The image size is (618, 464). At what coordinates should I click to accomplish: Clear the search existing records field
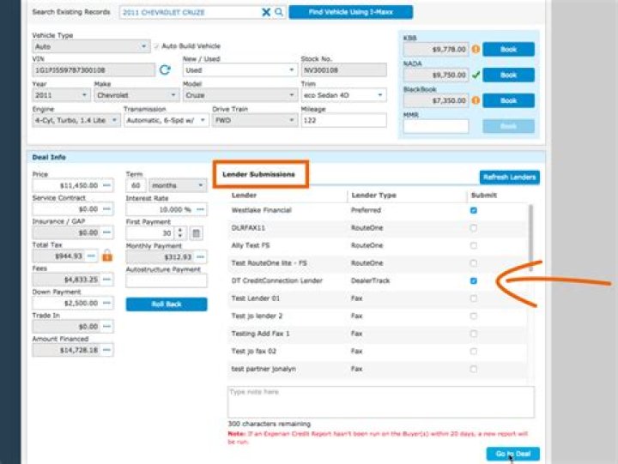[266, 12]
